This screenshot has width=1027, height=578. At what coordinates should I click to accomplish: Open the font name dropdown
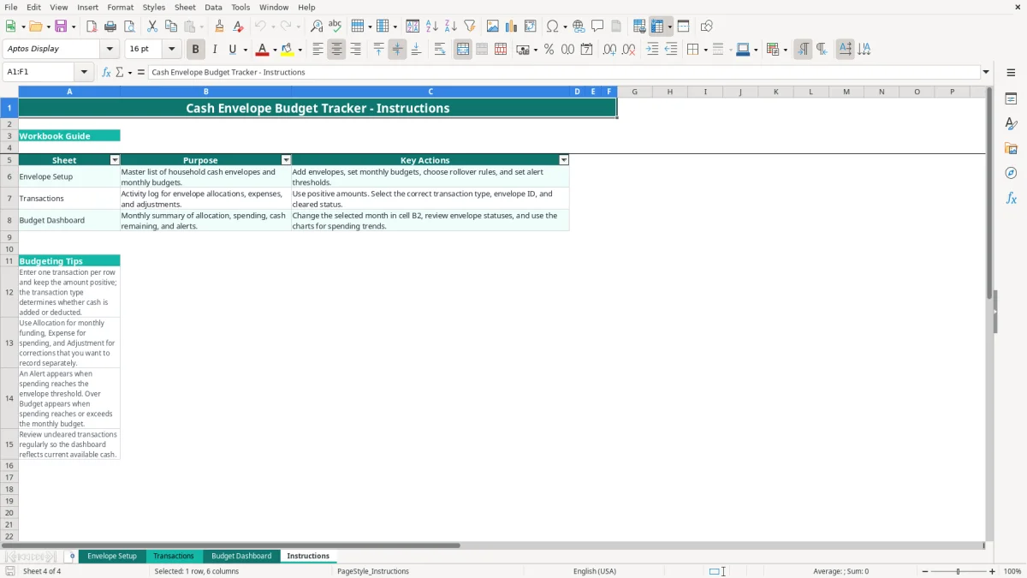tap(109, 49)
